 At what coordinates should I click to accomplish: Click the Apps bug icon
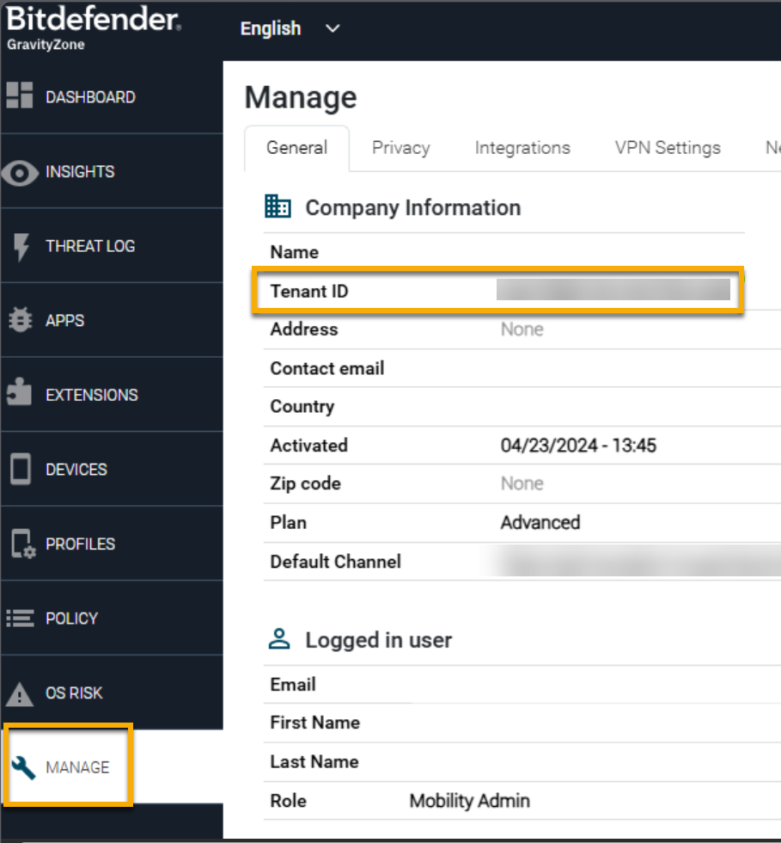tap(21, 320)
